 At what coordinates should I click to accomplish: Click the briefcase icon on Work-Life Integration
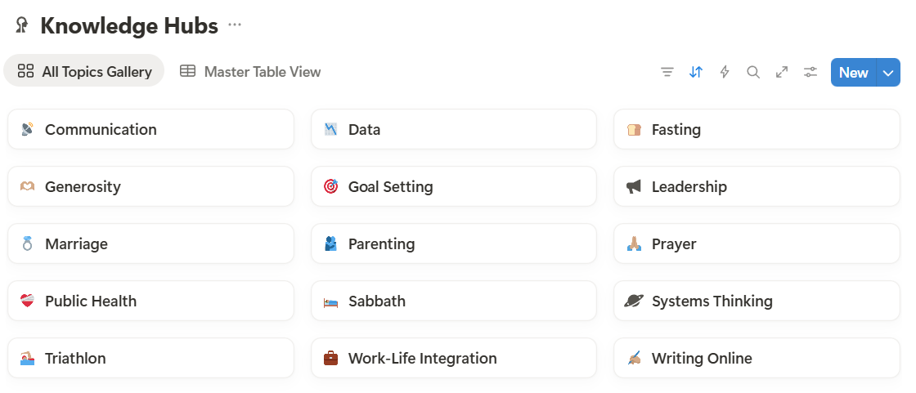click(330, 358)
